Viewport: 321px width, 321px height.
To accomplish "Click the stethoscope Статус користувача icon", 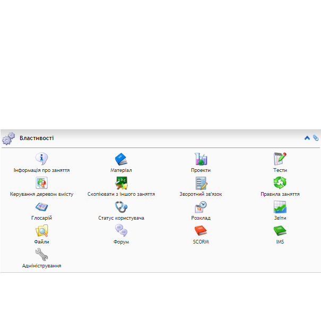I will [121, 206].
